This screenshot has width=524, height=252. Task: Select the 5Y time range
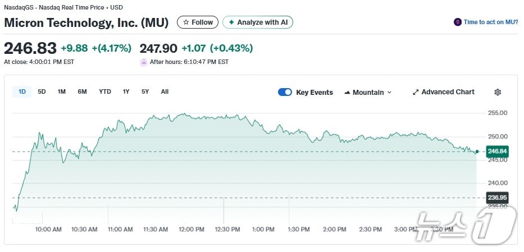pyautogui.click(x=145, y=91)
